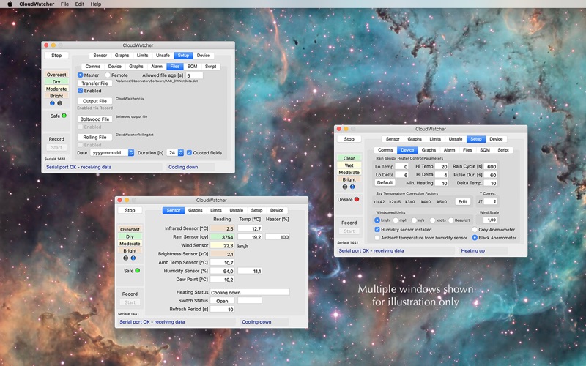Click Overcast status label in Sensor window
This screenshot has height=366, width=586.
pos(130,229)
